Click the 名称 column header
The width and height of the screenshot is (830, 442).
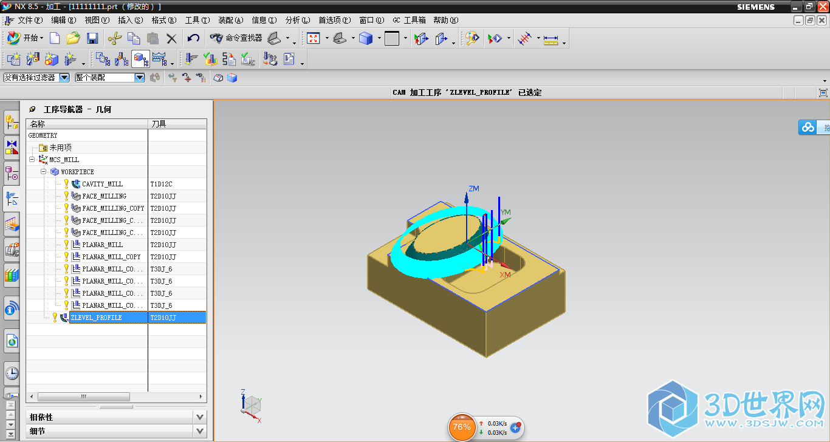coord(87,124)
